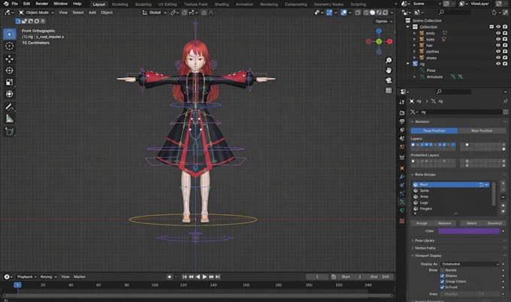The image size is (511, 302).
Task: Open the Edit menu
Action: coord(27,4)
